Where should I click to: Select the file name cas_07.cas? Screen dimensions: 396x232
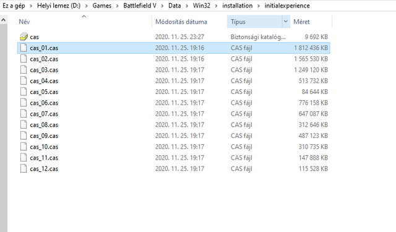click(44, 114)
